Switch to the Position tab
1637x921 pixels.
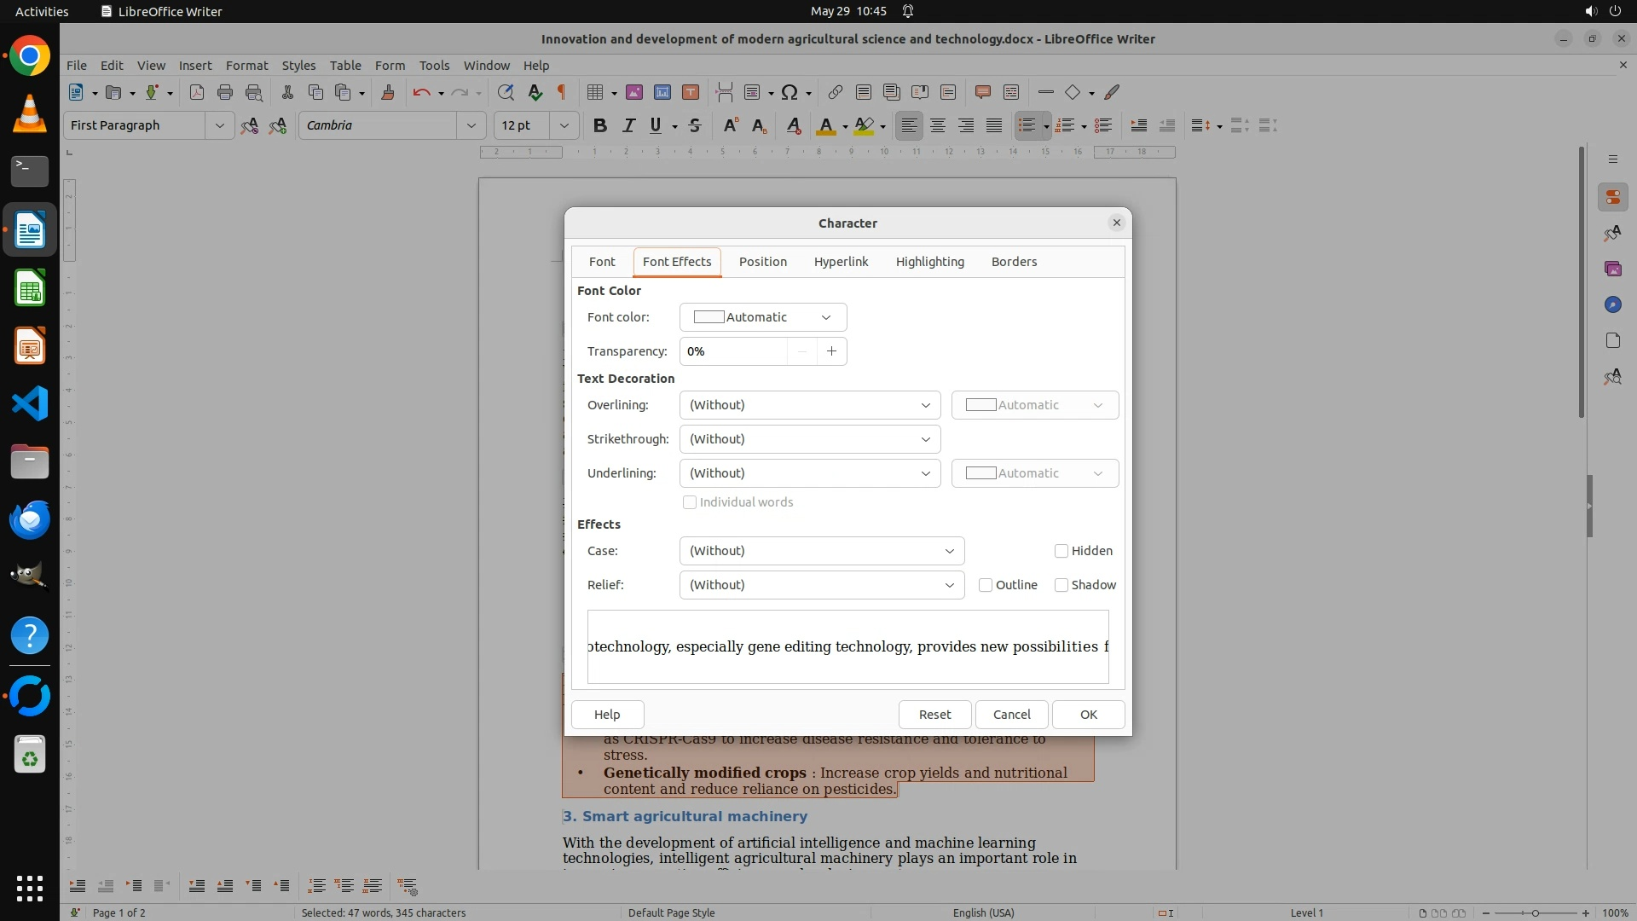click(x=762, y=262)
